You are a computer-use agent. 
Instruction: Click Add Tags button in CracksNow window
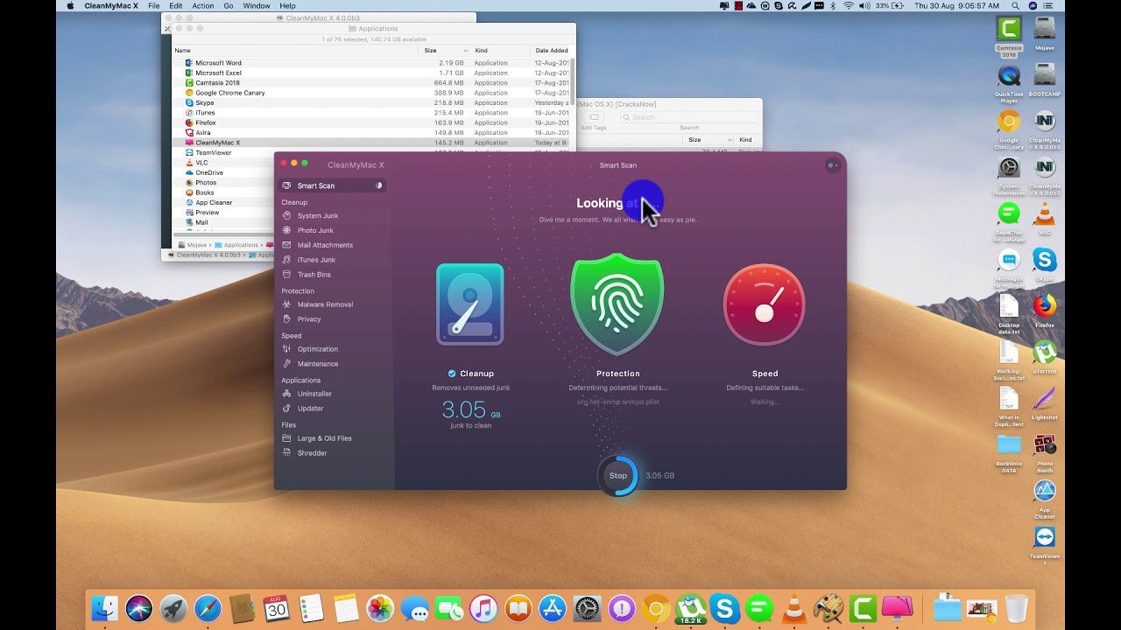[x=594, y=117]
